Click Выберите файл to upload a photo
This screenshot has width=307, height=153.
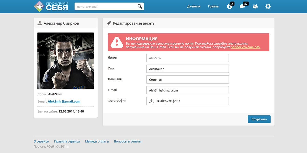click(x=188, y=101)
